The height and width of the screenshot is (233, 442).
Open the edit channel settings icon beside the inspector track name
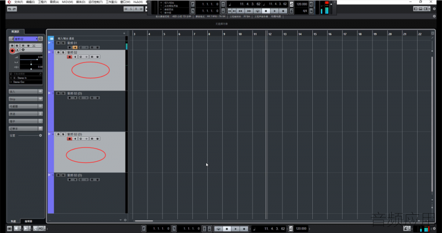point(40,39)
